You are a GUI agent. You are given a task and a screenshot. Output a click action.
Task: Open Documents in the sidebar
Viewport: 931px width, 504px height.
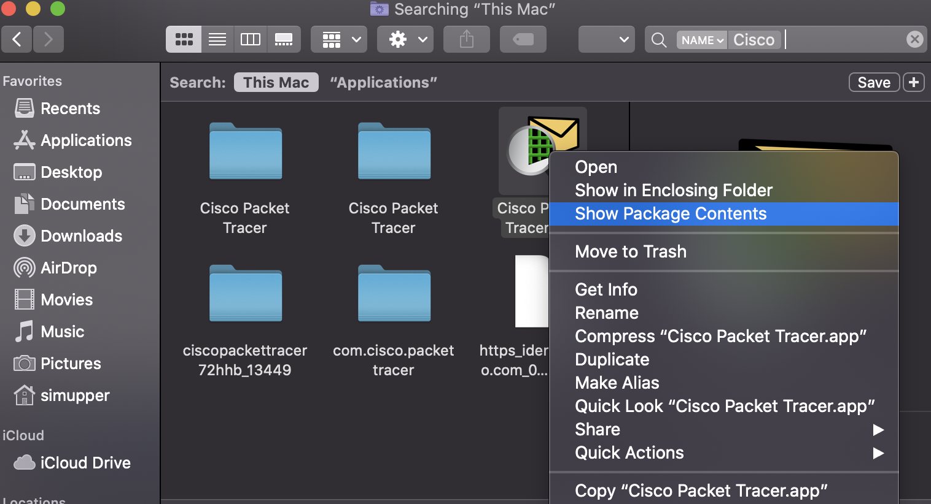click(80, 204)
